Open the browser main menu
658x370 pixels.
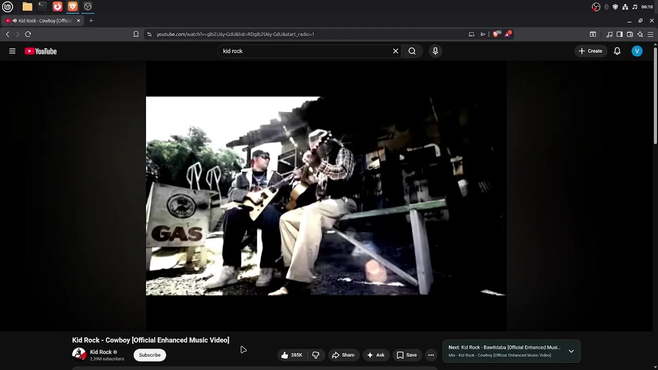(650, 34)
